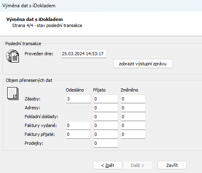The width and height of the screenshot is (202, 173).
Task: Select the Proveden dne date field
Action: (84, 54)
